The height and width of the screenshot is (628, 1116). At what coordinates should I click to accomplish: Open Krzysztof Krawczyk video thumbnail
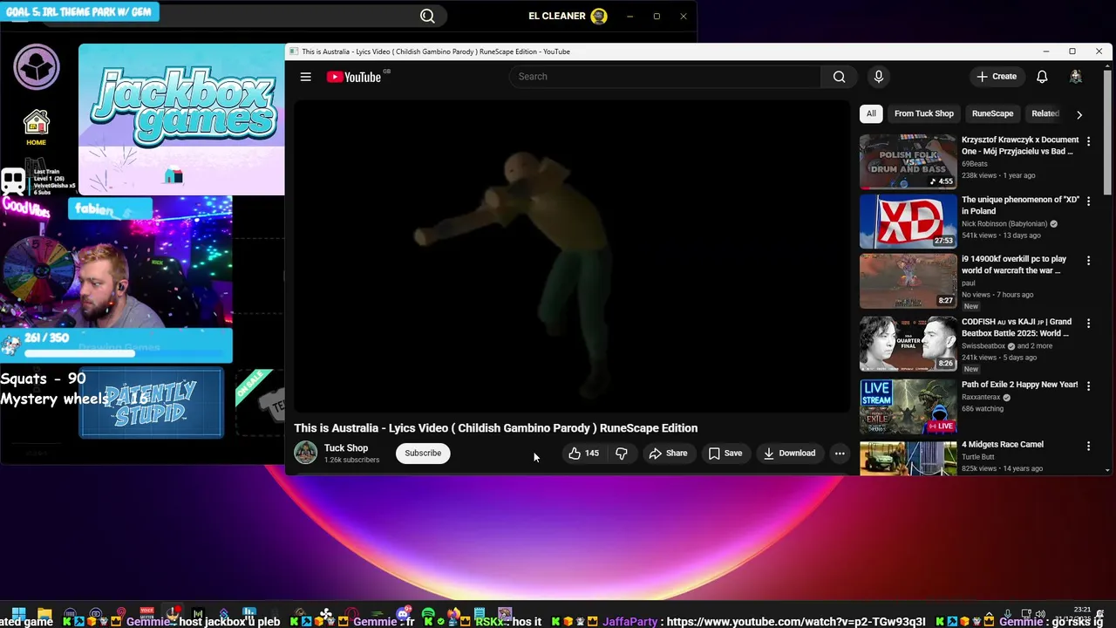pos(908,161)
